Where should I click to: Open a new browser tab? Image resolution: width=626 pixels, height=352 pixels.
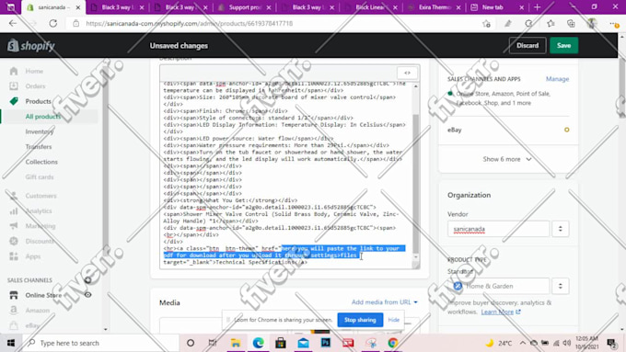[537, 7]
